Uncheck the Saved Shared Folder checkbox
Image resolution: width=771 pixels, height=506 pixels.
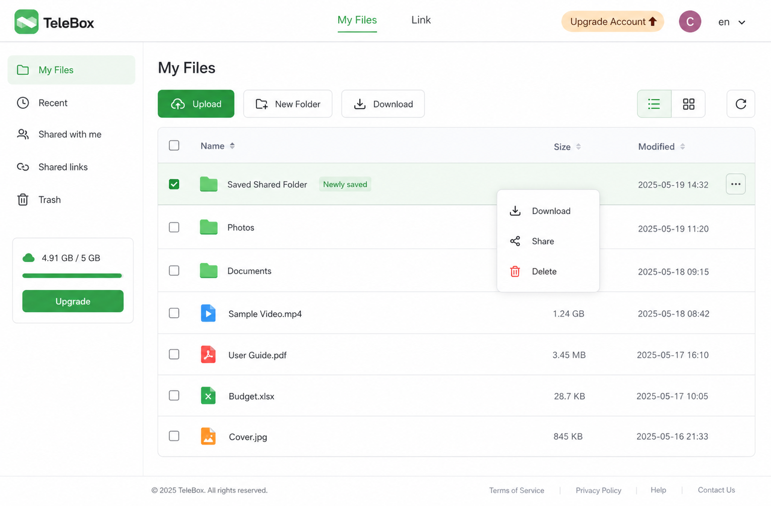174,184
